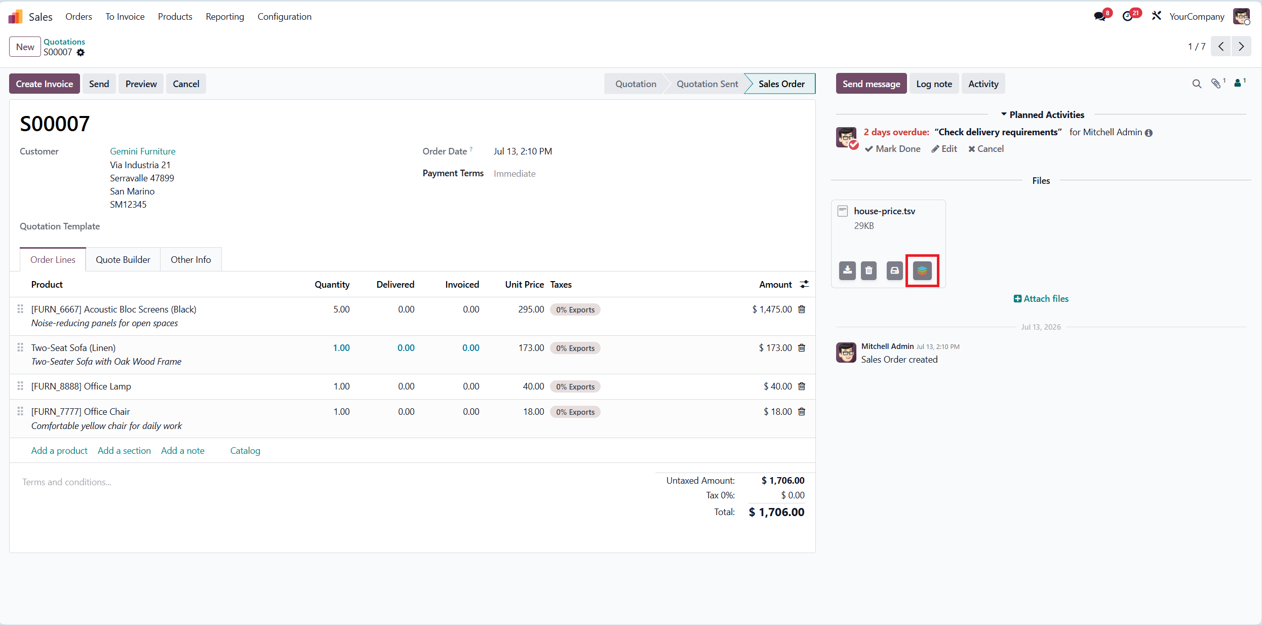Image resolution: width=1262 pixels, height=625 pixels.
Task: Open the conversations messages icon
Action: pyautogui.click(x=1099, y=16)
